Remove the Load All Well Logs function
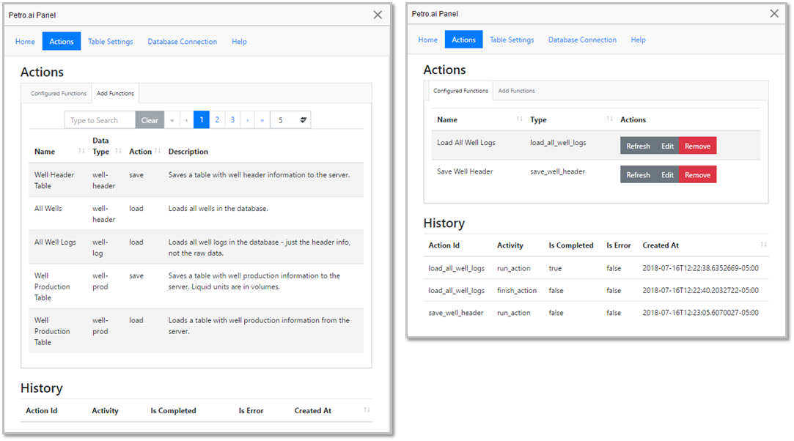 click(x=698, y=146)
